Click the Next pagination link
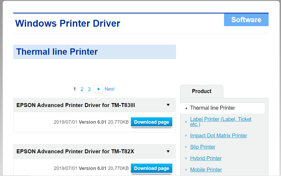Screen dimensions: 281x176 (110, 89)
